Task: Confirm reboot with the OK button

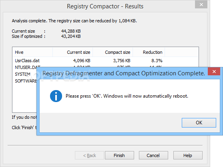Action: [x=199, y=123]
